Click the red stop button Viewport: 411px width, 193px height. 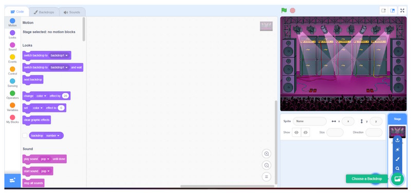pos(292,10)
